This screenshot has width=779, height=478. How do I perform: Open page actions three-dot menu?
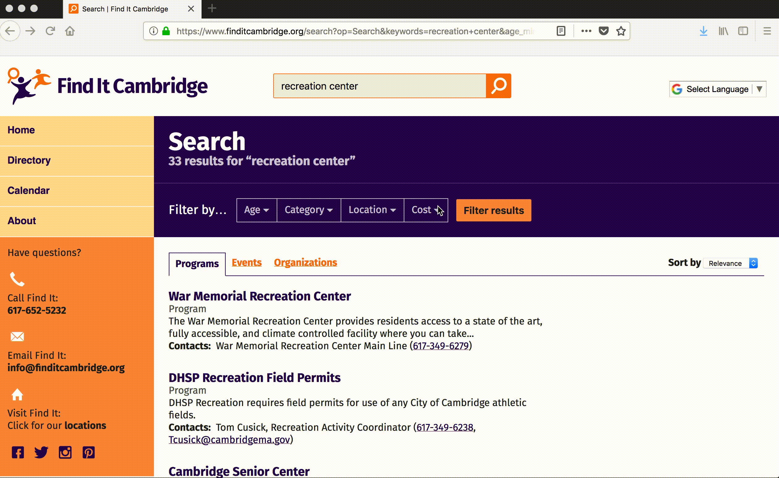click(x=586, y=31)
